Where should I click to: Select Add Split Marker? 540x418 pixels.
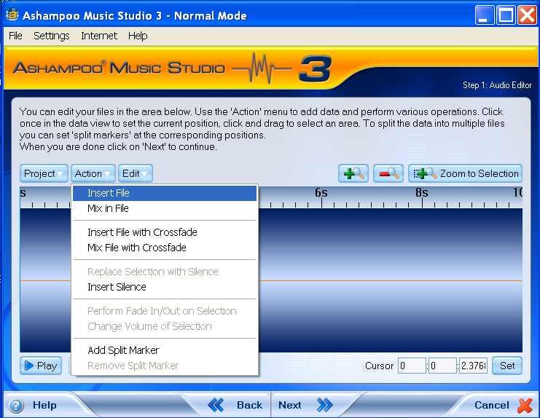123,350
